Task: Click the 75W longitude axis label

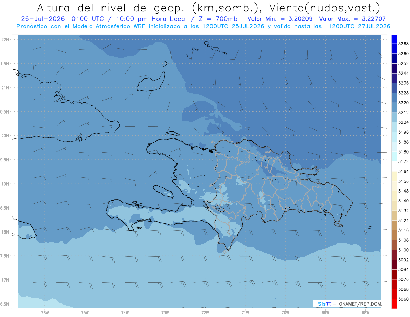Action: pyautogui.click(x=85, y=313)
